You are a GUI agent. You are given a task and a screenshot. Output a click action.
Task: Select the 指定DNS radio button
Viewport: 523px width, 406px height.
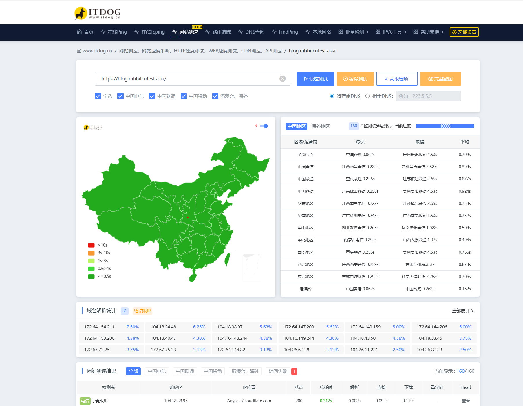367,96
